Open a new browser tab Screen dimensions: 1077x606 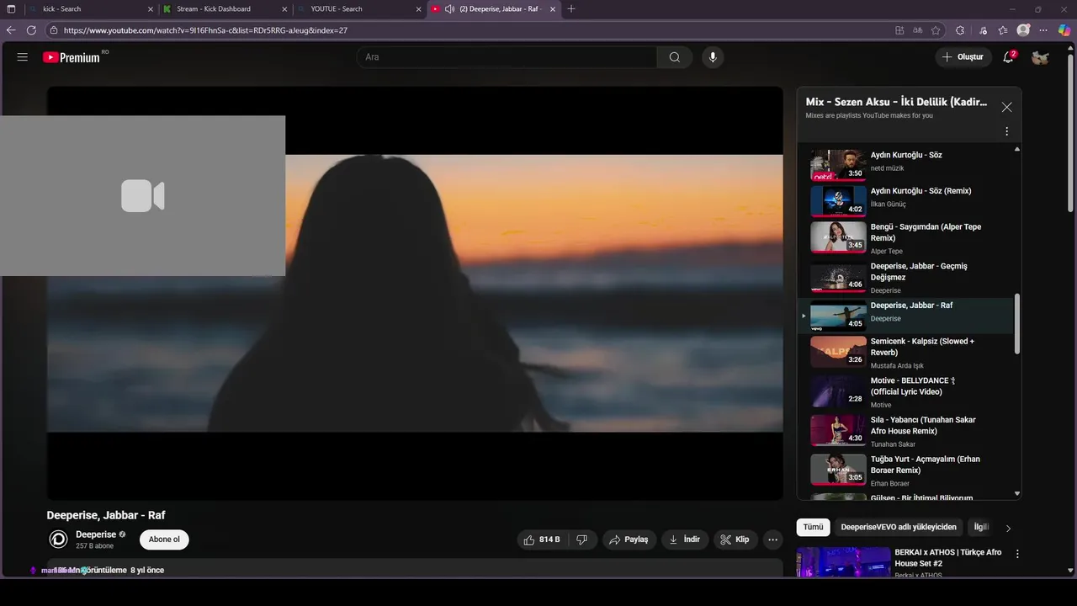(x=571, y=9)
